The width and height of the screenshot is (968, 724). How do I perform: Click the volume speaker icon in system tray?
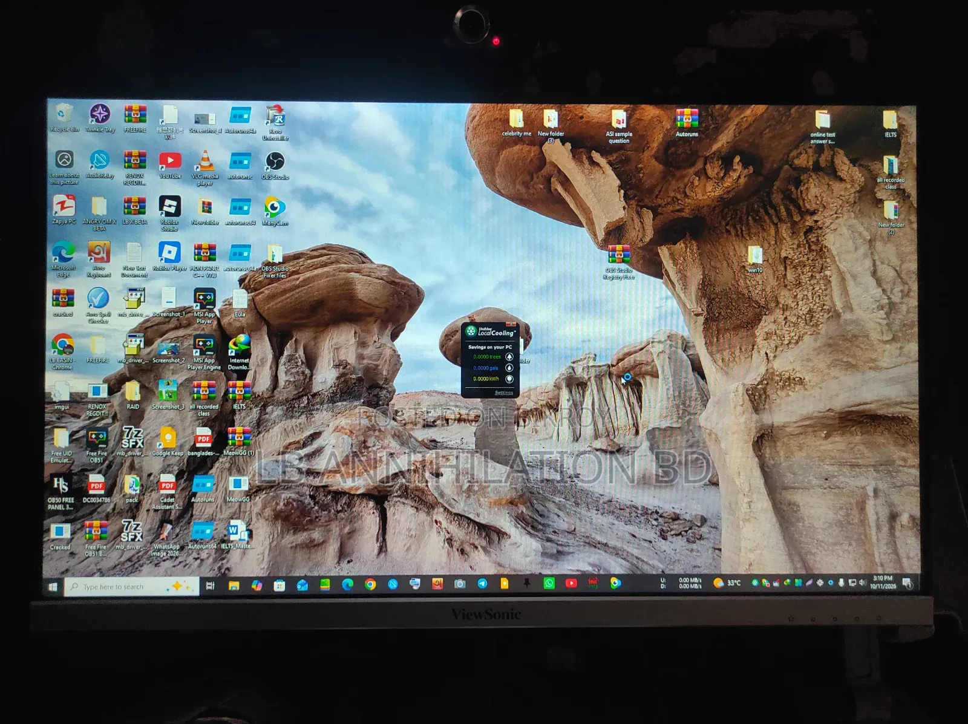coord(862,583)
